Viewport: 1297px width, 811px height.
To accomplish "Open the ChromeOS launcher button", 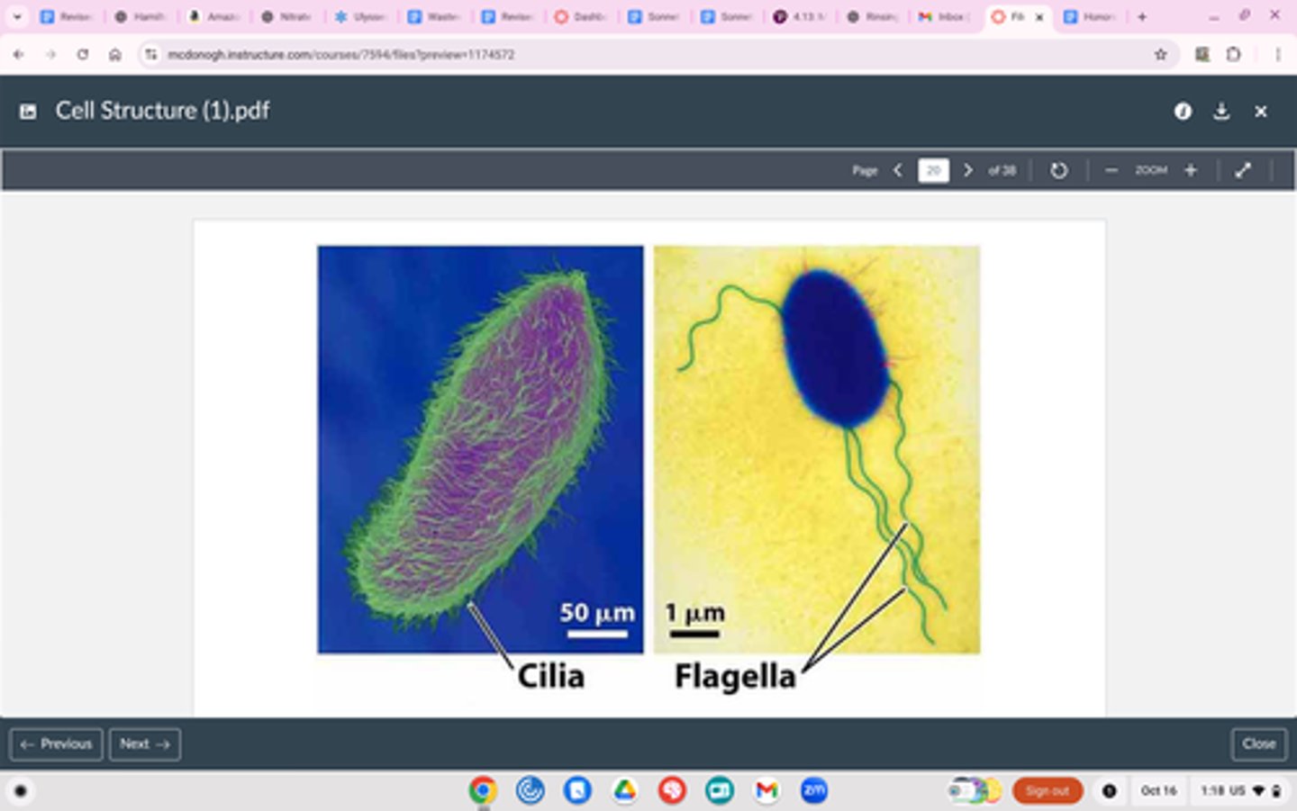I will 21,791.
